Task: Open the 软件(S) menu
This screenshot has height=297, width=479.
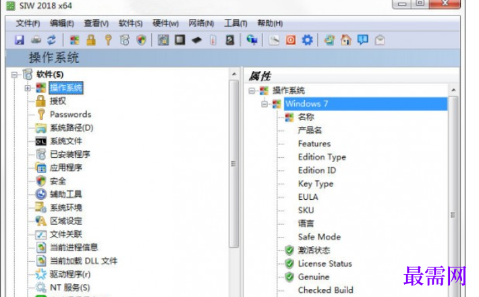Action: click(130, 23)
